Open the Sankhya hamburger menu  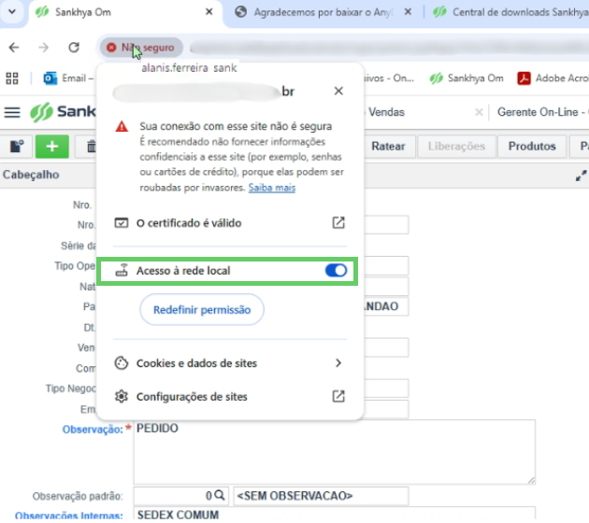(12, 112)
